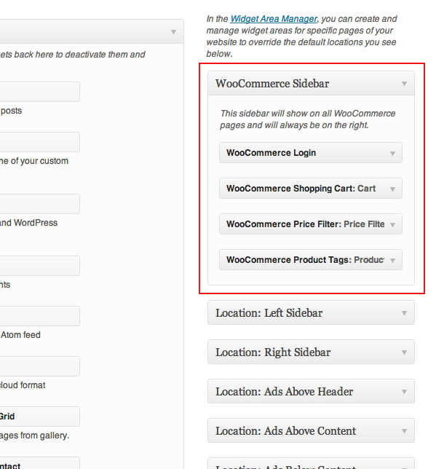
Task: Expand WooCommerce Price Filter widget arrow
Action: [392, 224]
